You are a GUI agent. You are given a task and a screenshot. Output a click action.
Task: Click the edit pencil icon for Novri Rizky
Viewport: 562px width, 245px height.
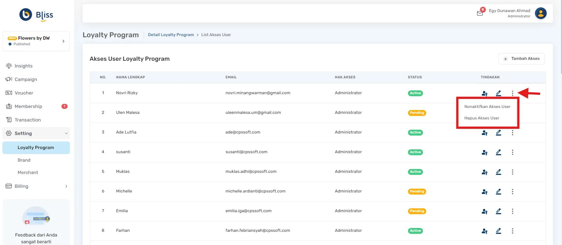499,93
